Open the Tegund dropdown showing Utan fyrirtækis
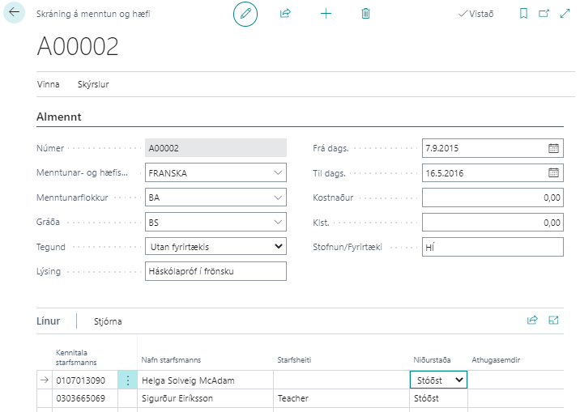Screen dimensions: 580x412 [x=278, y=247]
